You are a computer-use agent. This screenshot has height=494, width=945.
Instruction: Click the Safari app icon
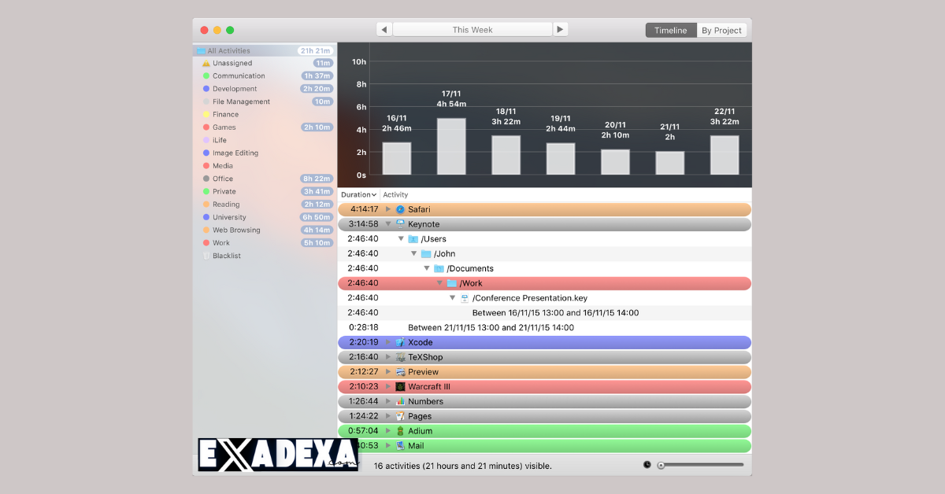[x=400, y=209]
